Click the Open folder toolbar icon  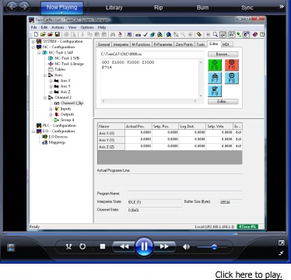pos(43,34)
